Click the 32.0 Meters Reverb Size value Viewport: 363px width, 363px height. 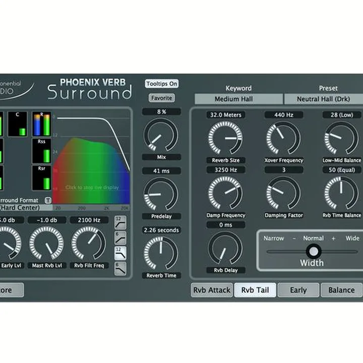coord(226,115)
